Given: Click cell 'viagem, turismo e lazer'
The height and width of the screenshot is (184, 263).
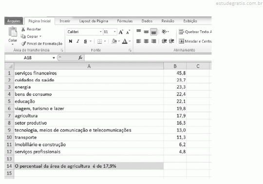Looking at the screenshot, I should [89, 109].
